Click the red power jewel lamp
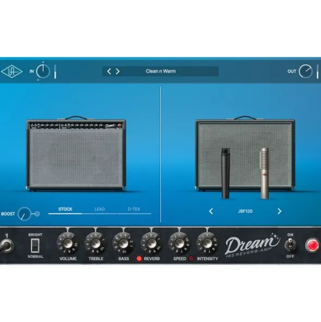The width and height of the screenshot is (321, 322). (x=312, y=245)
